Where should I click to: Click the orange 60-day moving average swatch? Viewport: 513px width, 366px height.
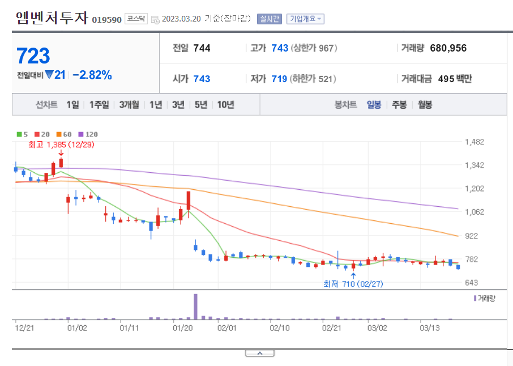[59, 134]
